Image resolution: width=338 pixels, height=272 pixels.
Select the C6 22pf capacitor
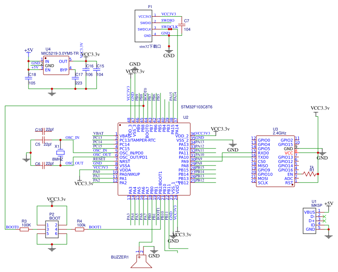[x=43, y=165]
